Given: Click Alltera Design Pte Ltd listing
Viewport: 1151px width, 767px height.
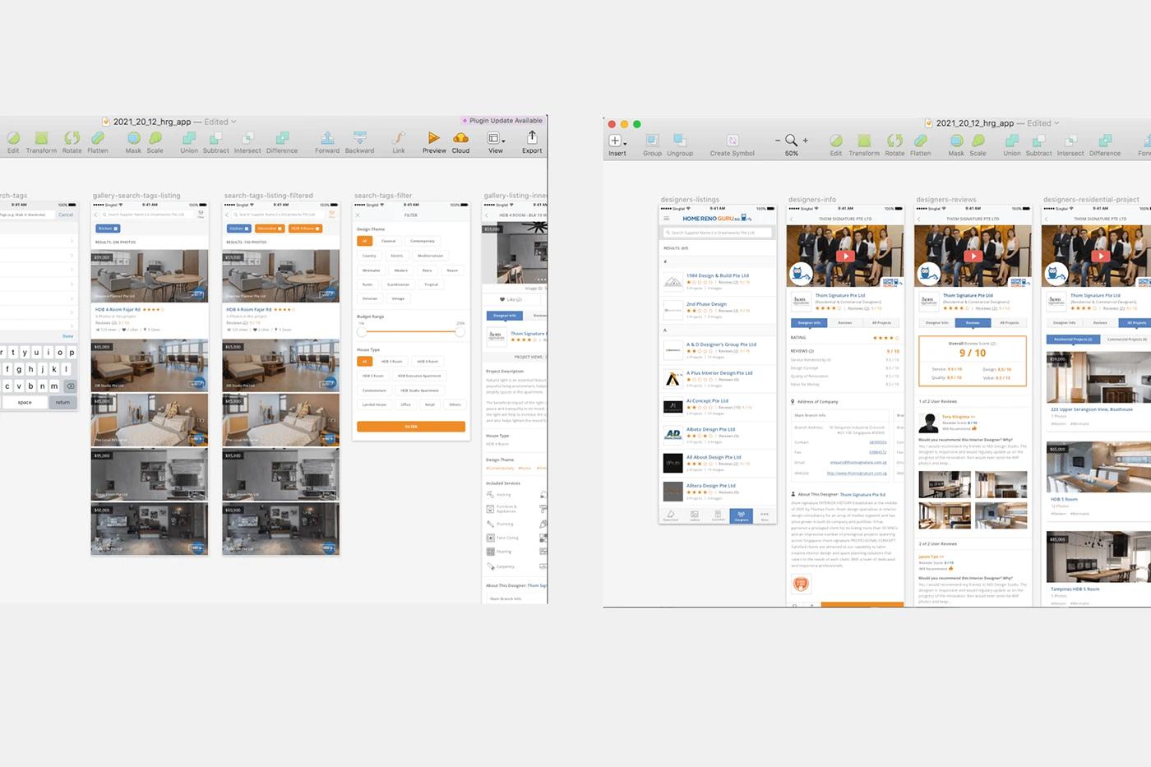Looking at the screenshot, I should pyautogui.click(x=718, y=491).
